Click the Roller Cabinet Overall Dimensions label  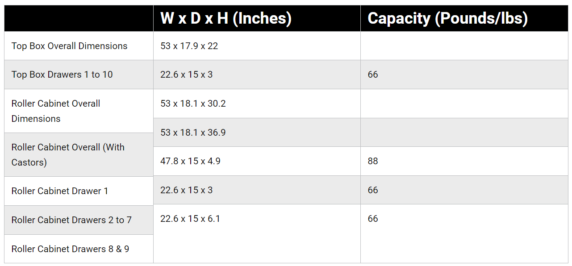point(56,111)
